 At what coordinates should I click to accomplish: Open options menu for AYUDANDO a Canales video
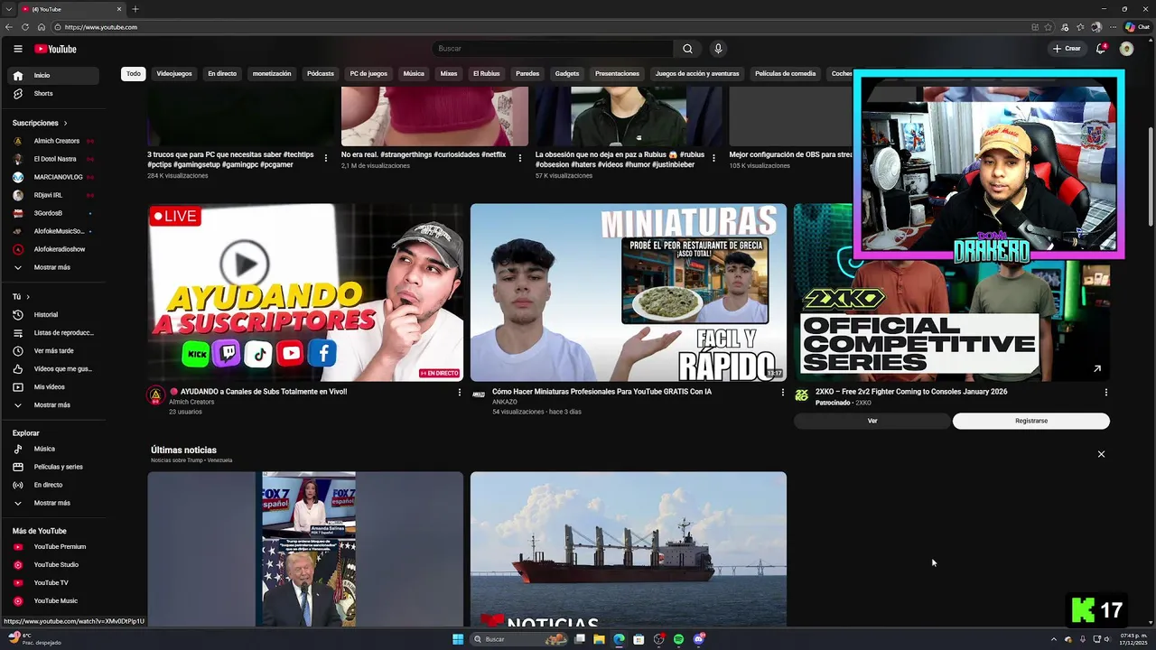(x=459, y=393)
